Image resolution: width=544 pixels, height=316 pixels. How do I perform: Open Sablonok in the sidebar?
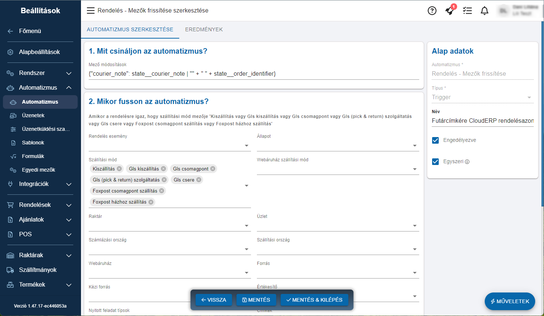[33, 143]
